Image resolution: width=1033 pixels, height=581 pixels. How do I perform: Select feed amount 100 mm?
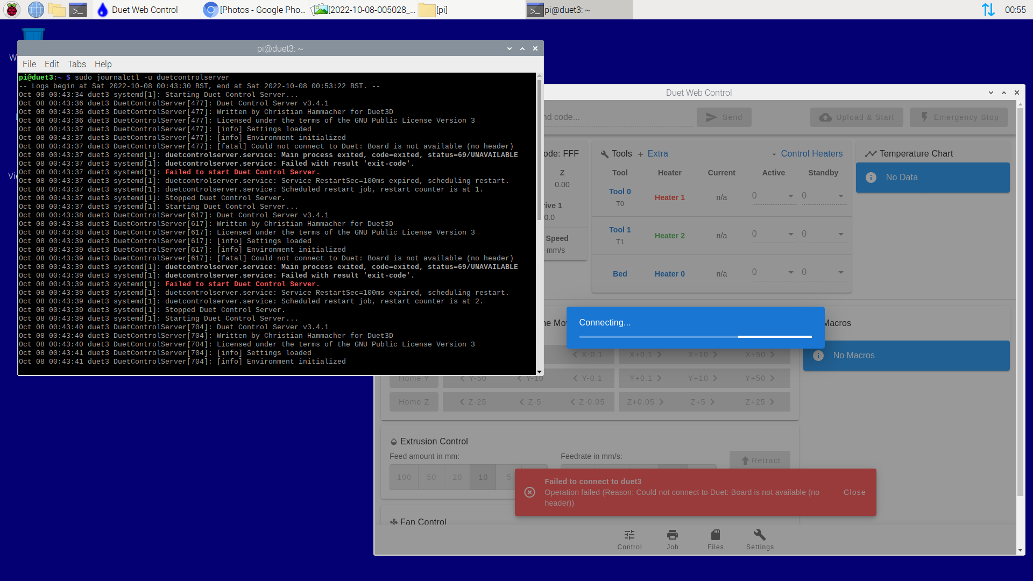(x=404, y=477)
